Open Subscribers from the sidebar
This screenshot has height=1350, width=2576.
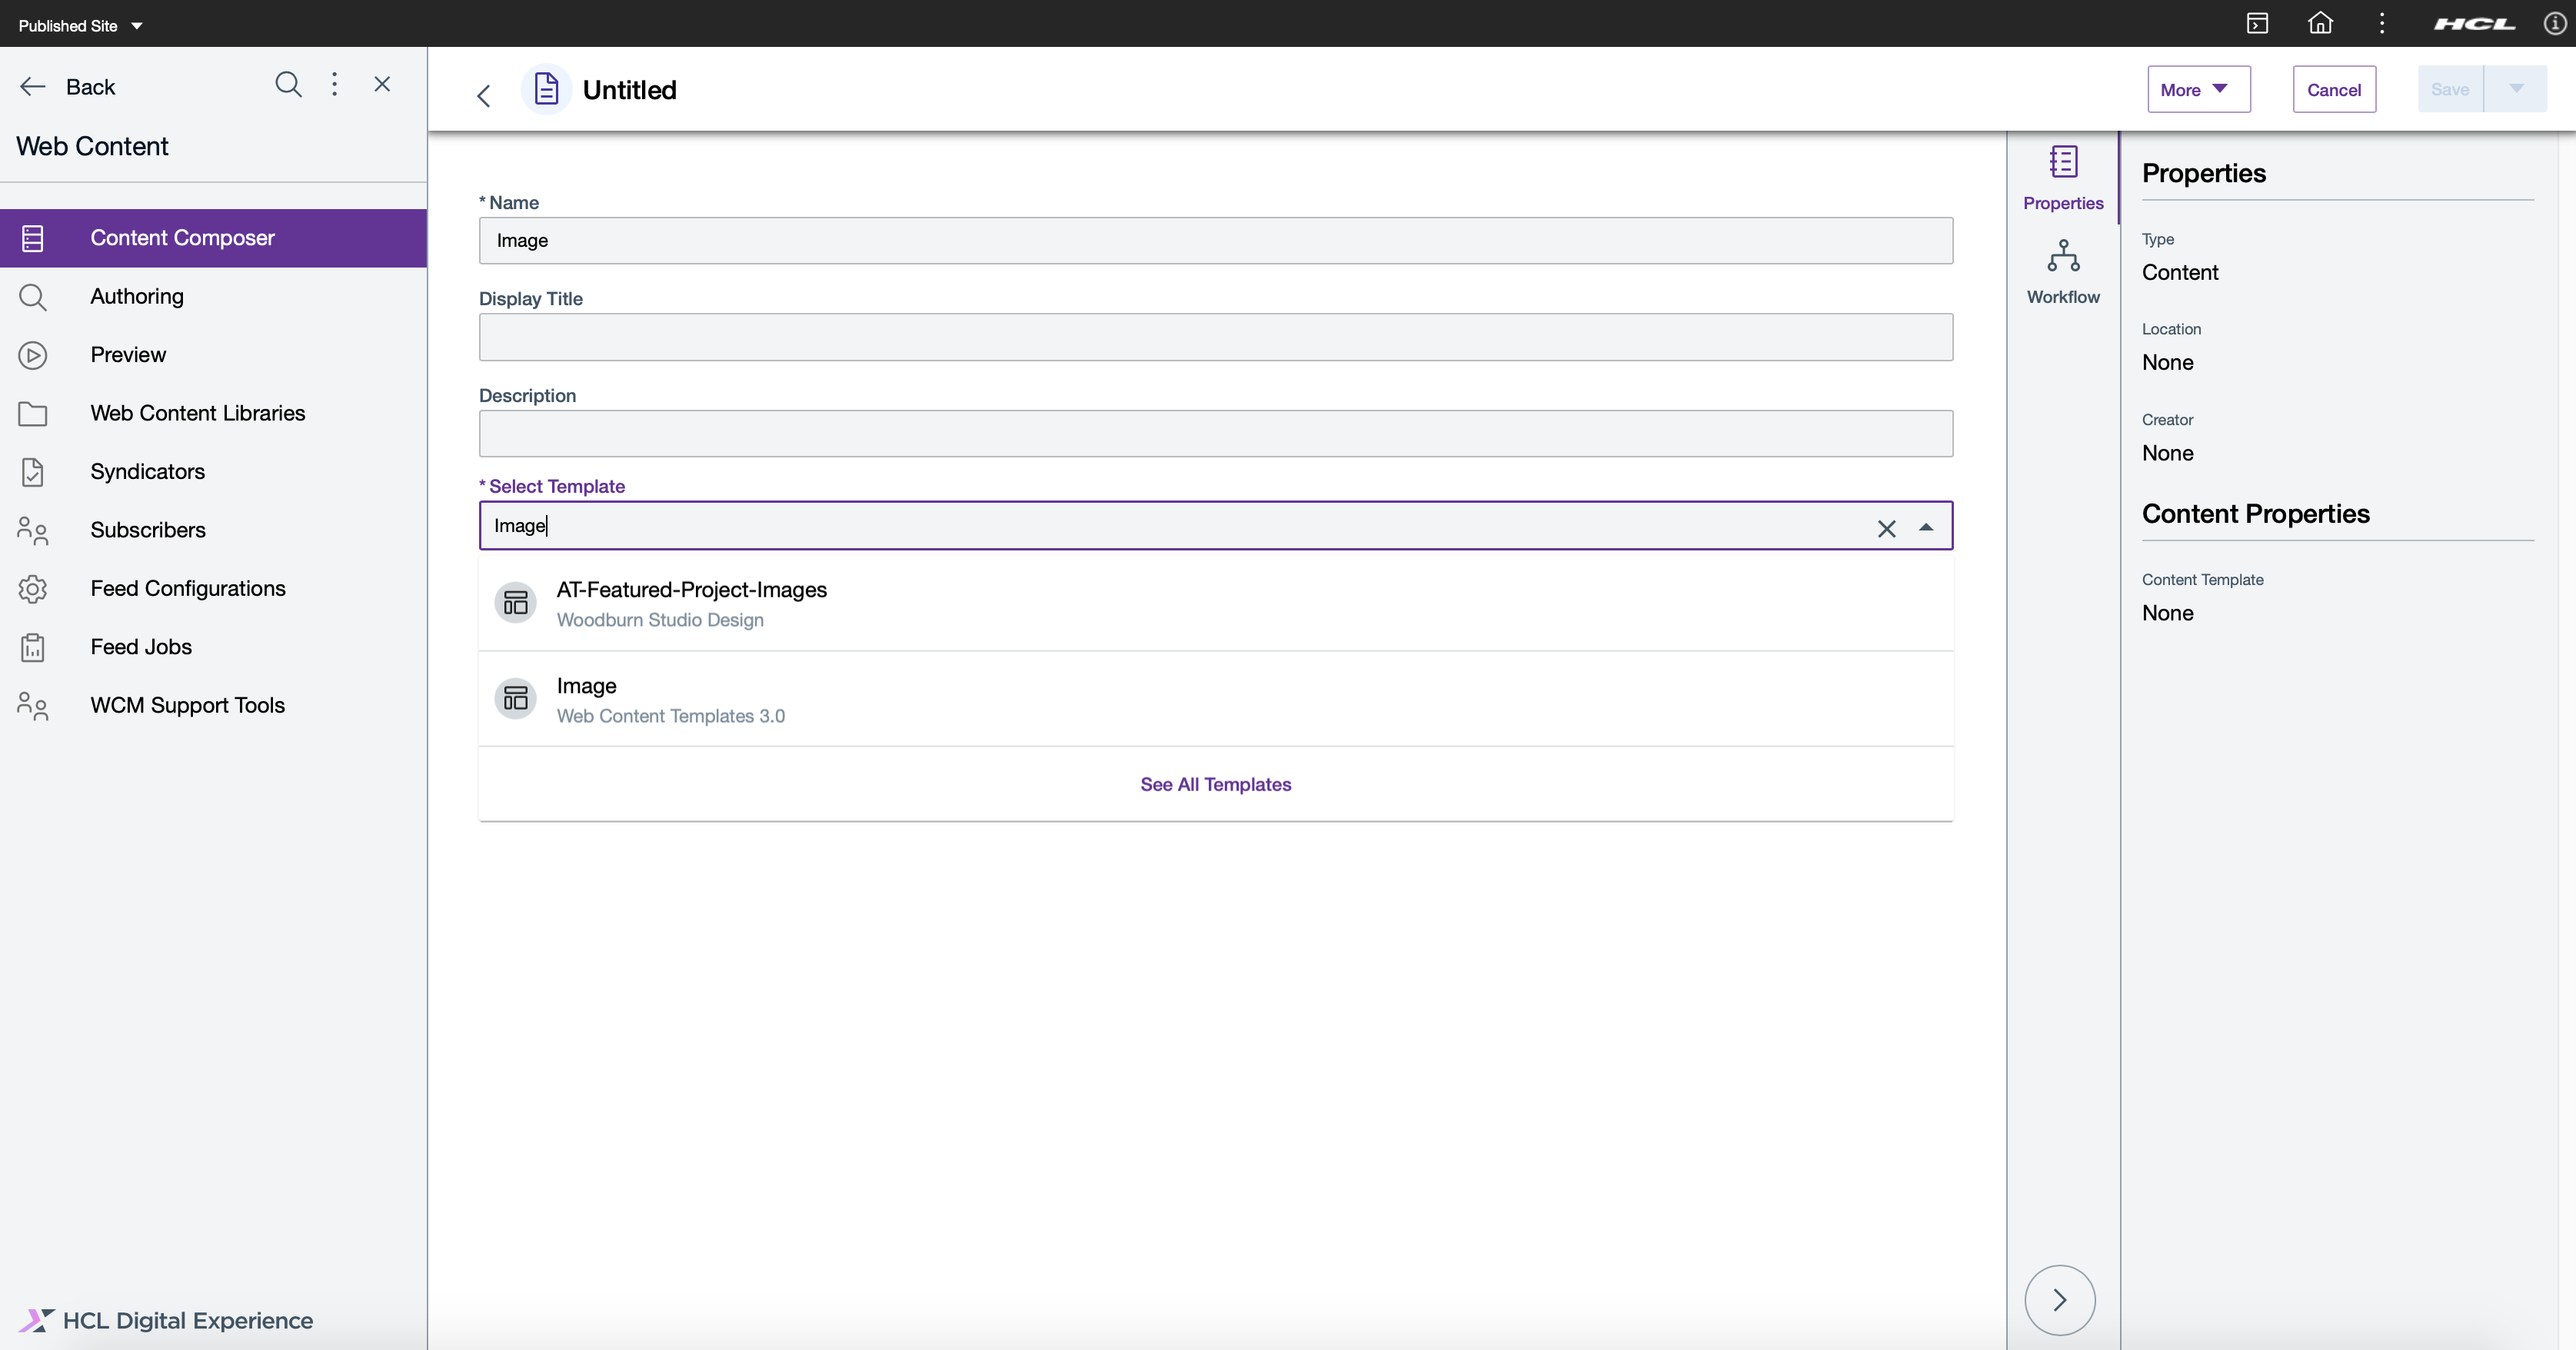(213, 530)
